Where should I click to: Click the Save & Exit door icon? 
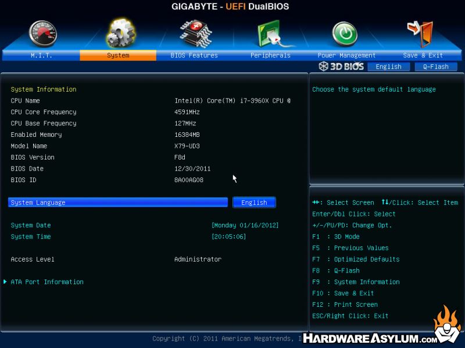click(x=420, y=34)
